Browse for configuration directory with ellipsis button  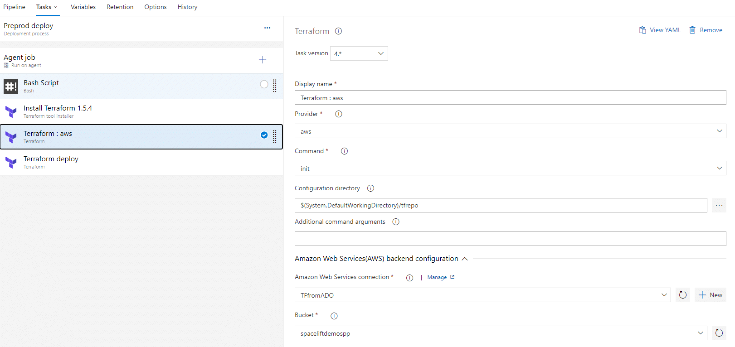coord(719,205)
